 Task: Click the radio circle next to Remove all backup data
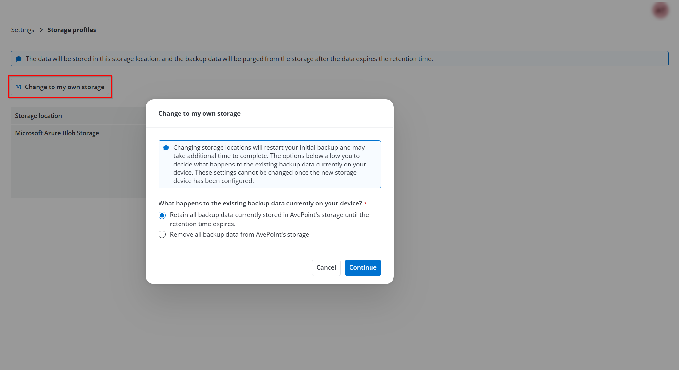click(x=162, y=234)
